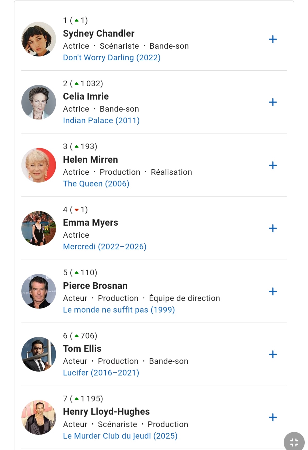Add Pierce Brosnan with the plus icon
This screenshot has width=308, height=450.
(273, 292)
